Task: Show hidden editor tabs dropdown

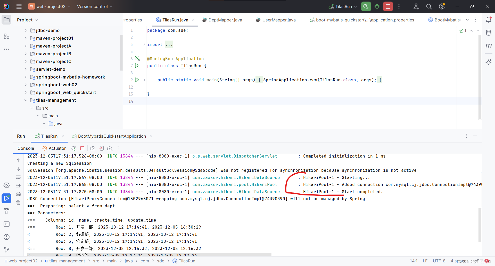Action: tap(467, 20)
